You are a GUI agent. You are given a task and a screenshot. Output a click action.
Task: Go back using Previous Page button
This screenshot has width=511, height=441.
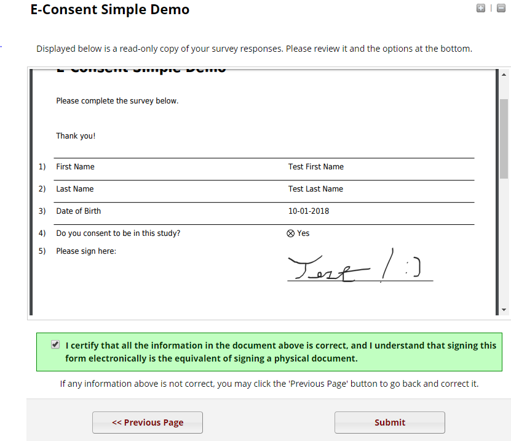pyautogui.click(x=148, y=423)
